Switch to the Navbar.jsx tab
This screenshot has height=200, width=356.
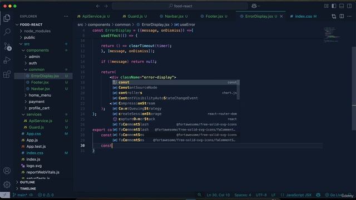click(x=174, y=16)
